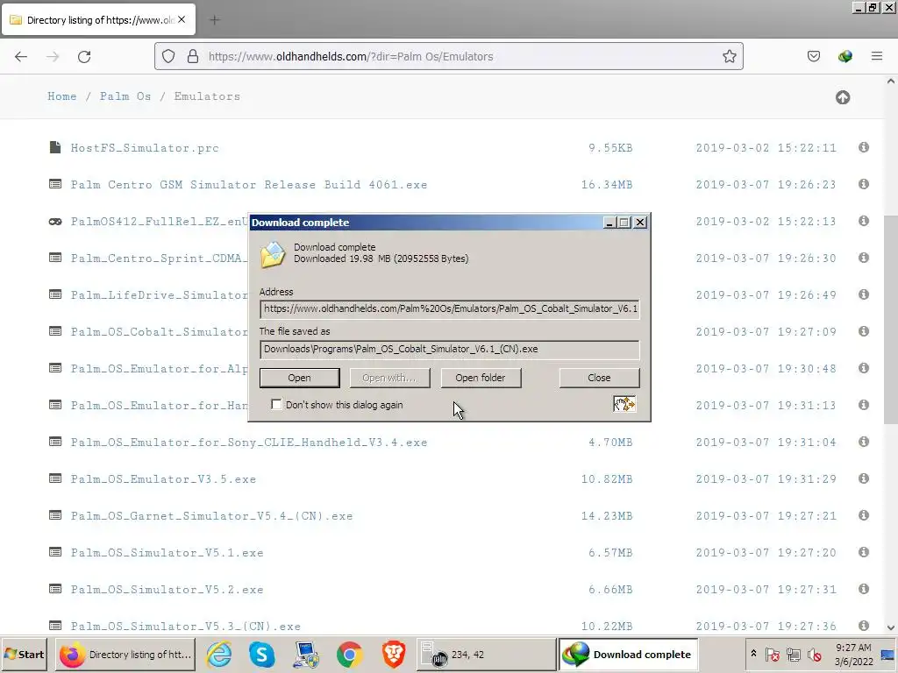Show info icon for Palm_OS_Emulator_V3.5.exe
The height and width of the screenshot is (673, 898).
864,478
